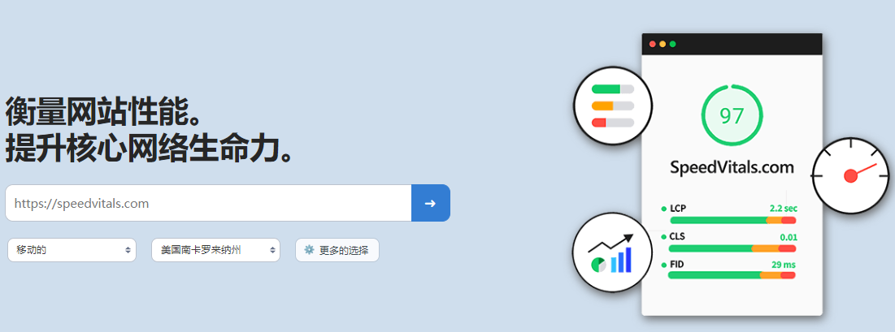The width and height of the screenshot is (895, 332).
Task: Expand the 美国南卡罗来纳州 location dropdown
Action: click(x=215, y=250)
